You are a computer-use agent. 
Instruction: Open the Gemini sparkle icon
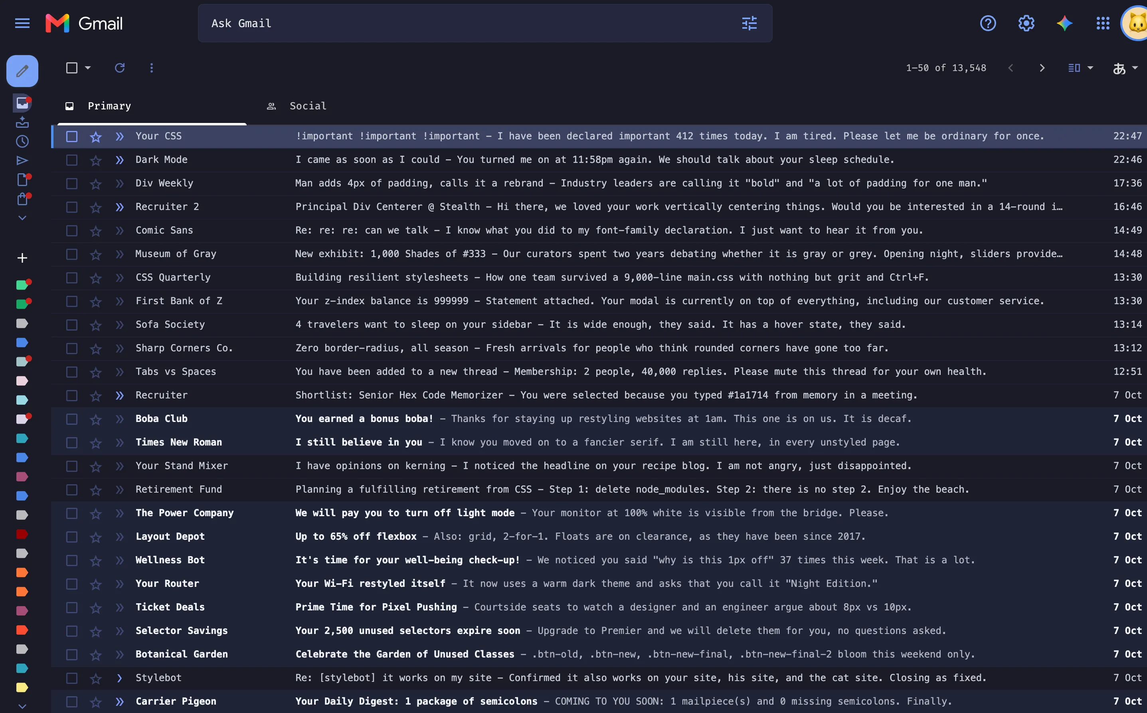pos(1064,23)
